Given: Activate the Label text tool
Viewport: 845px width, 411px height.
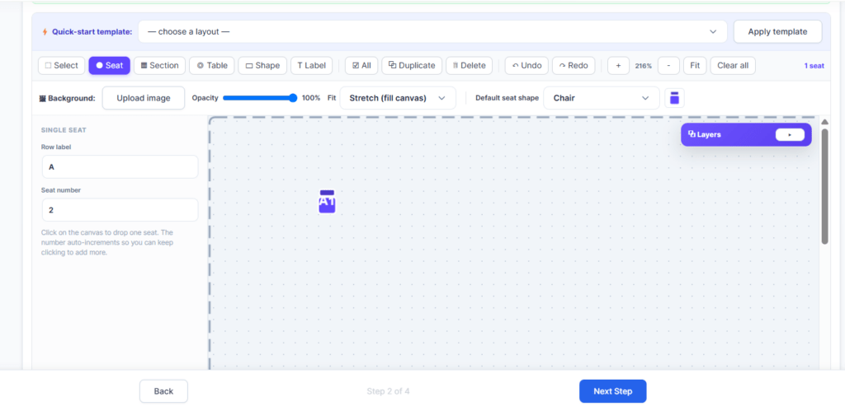Looking at the screenshot, I should [312, 66].
